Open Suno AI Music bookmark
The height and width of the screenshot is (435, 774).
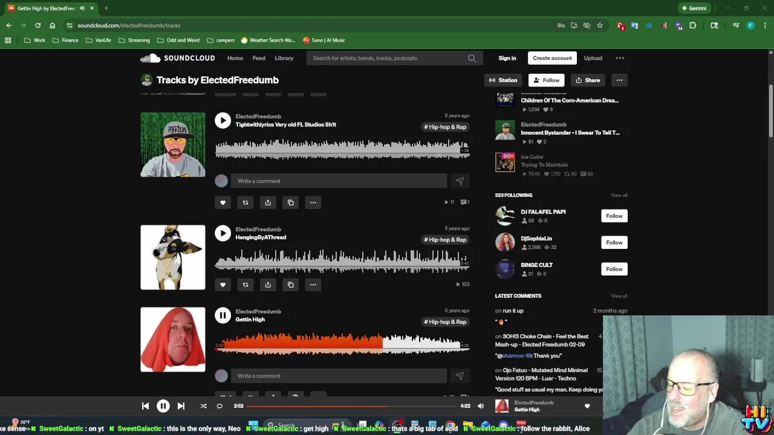point(324,40)
